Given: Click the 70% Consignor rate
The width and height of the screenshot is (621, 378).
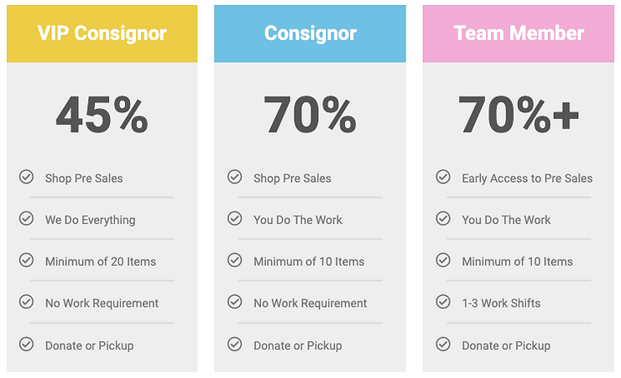Looking at the screenshot, I should 310,115.
